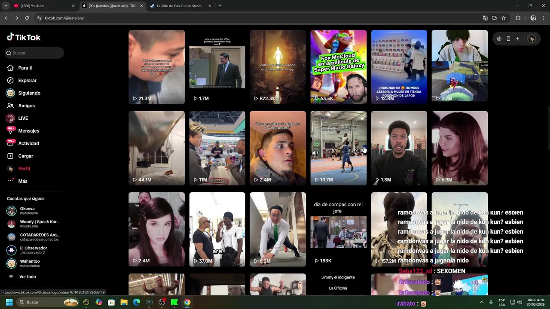Screen dimensions: 550x309
Task: Click the translate page icon
Action: [485, 18]
